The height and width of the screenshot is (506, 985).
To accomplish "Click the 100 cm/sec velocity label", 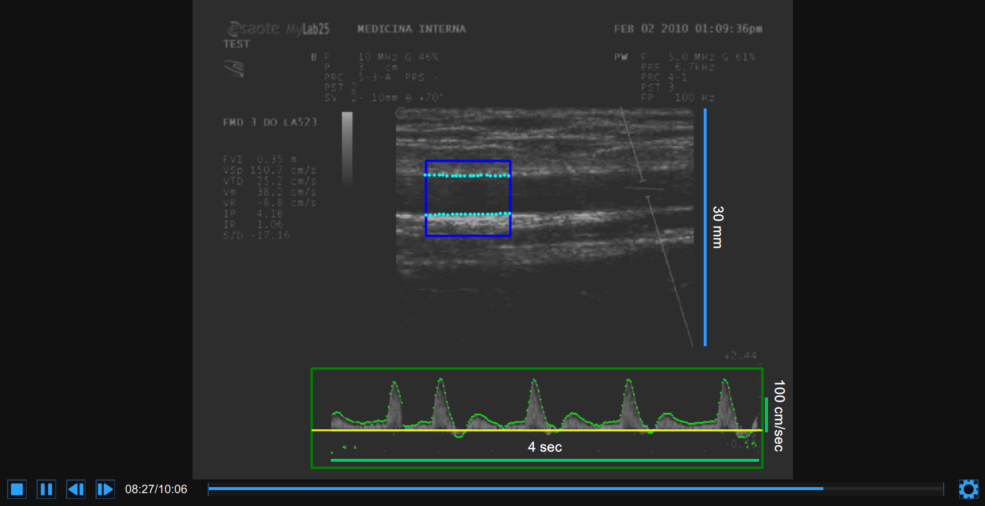I will click(x=779, y=416).
